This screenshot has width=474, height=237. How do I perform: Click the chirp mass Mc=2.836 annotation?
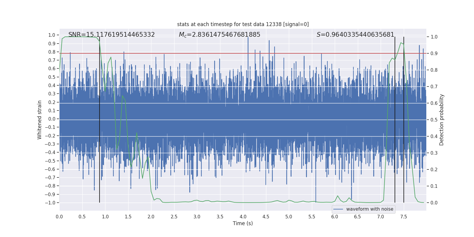pos(220,35)
